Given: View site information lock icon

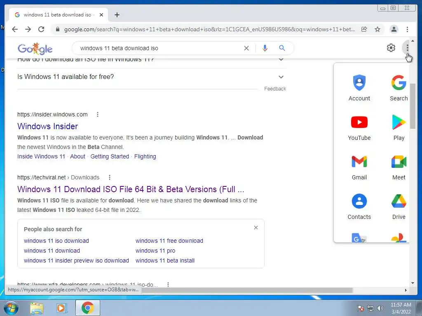Looking at the screenshot, I should [57, 29].
